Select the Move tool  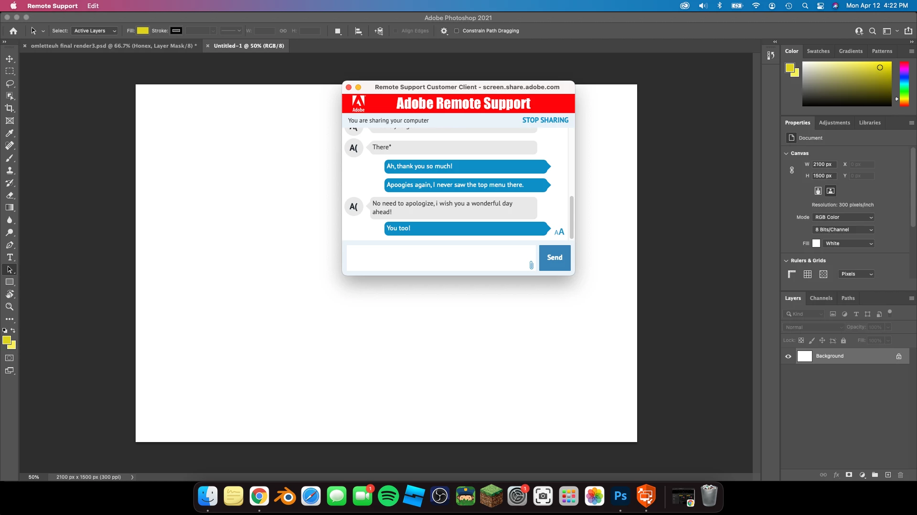click(10, 59)
